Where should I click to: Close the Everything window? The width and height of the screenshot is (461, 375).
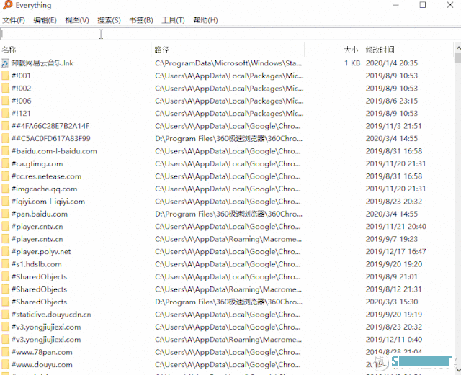pyautogui.click(x=449, y=5)
